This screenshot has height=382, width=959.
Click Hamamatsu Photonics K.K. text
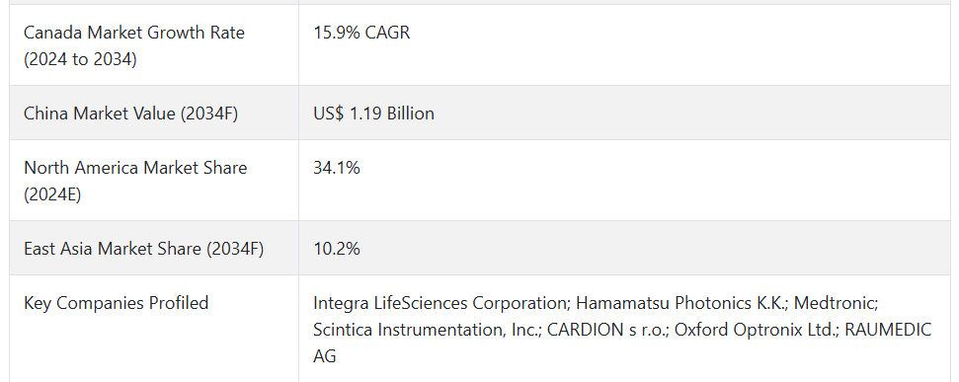point(680,303)
